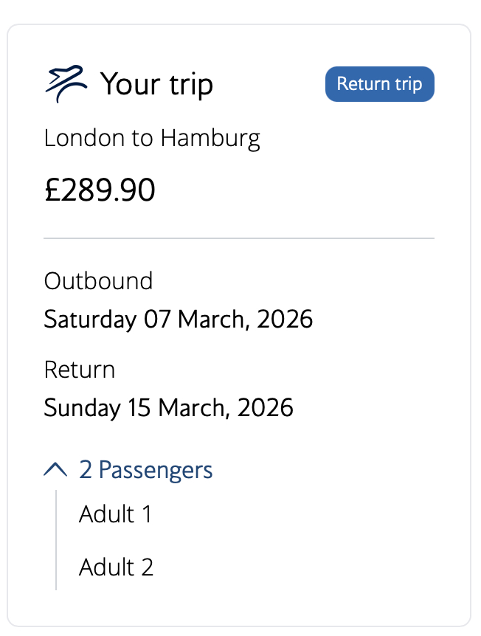Viewport: 481px width, 636px height.
Task: Click the year 2026 in outbound date
Action: (x=286, y=319)
